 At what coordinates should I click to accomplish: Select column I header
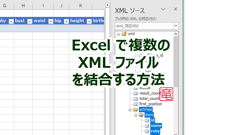point(43,6)
